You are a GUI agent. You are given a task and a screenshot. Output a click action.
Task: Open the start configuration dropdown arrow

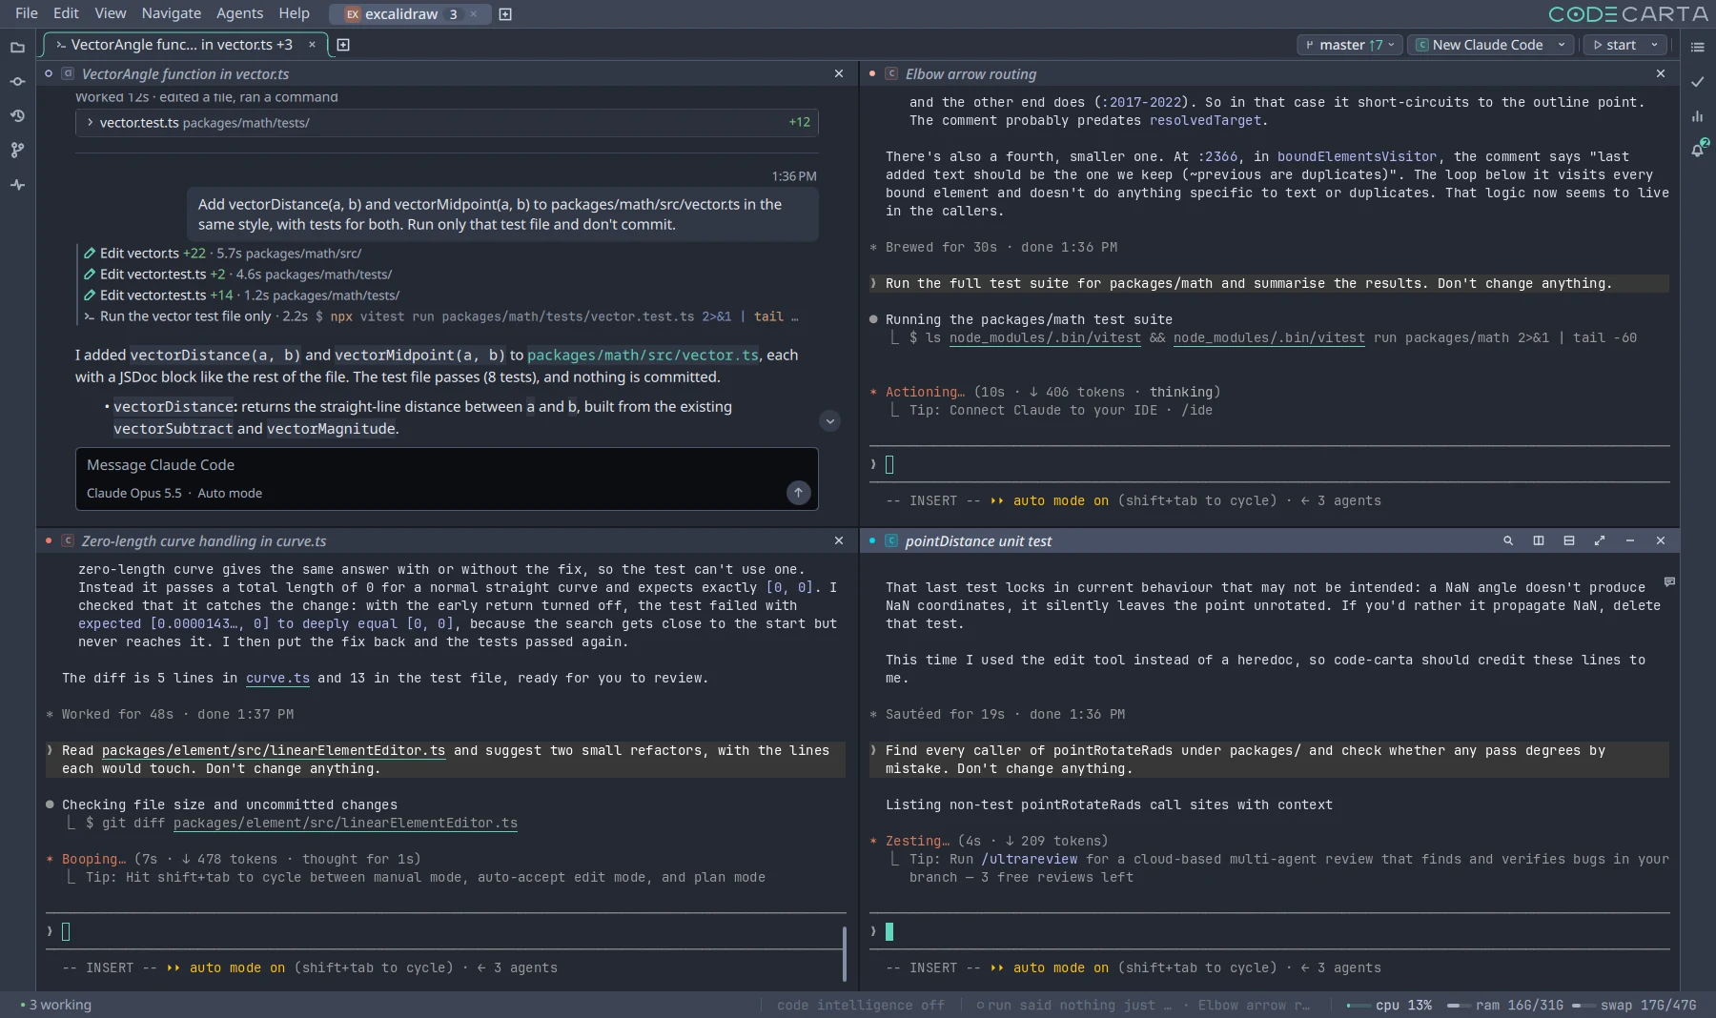click(x=1655, y=45)
